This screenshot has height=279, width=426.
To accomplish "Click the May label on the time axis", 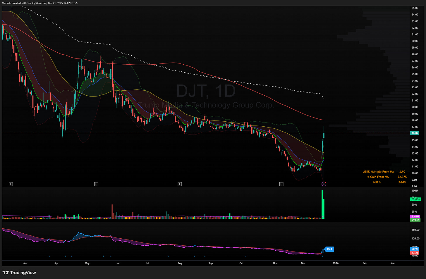I will [87, 263].
